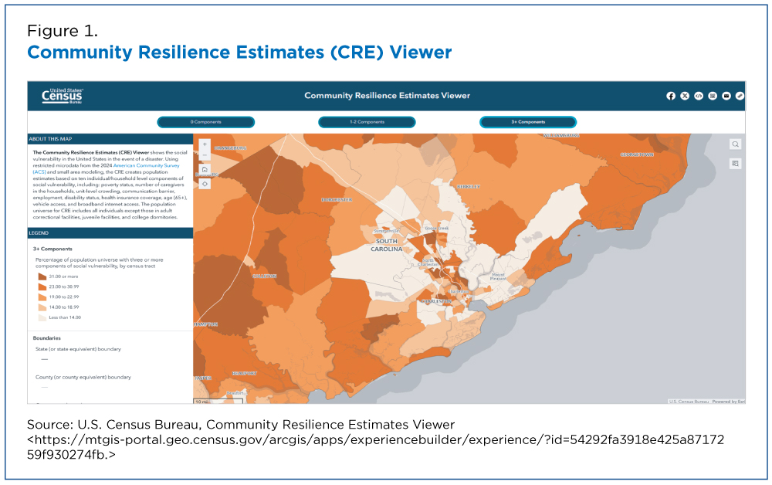Screen dimensions: 772x485
Task: Click the Summerville map label
Action: [387, 230]
